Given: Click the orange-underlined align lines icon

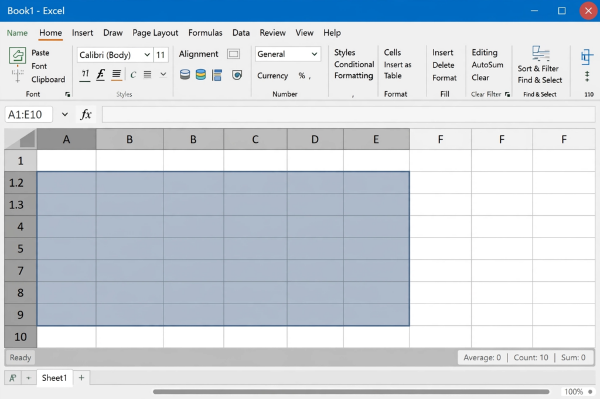Looking at the screenshot, I should [117, 74].
